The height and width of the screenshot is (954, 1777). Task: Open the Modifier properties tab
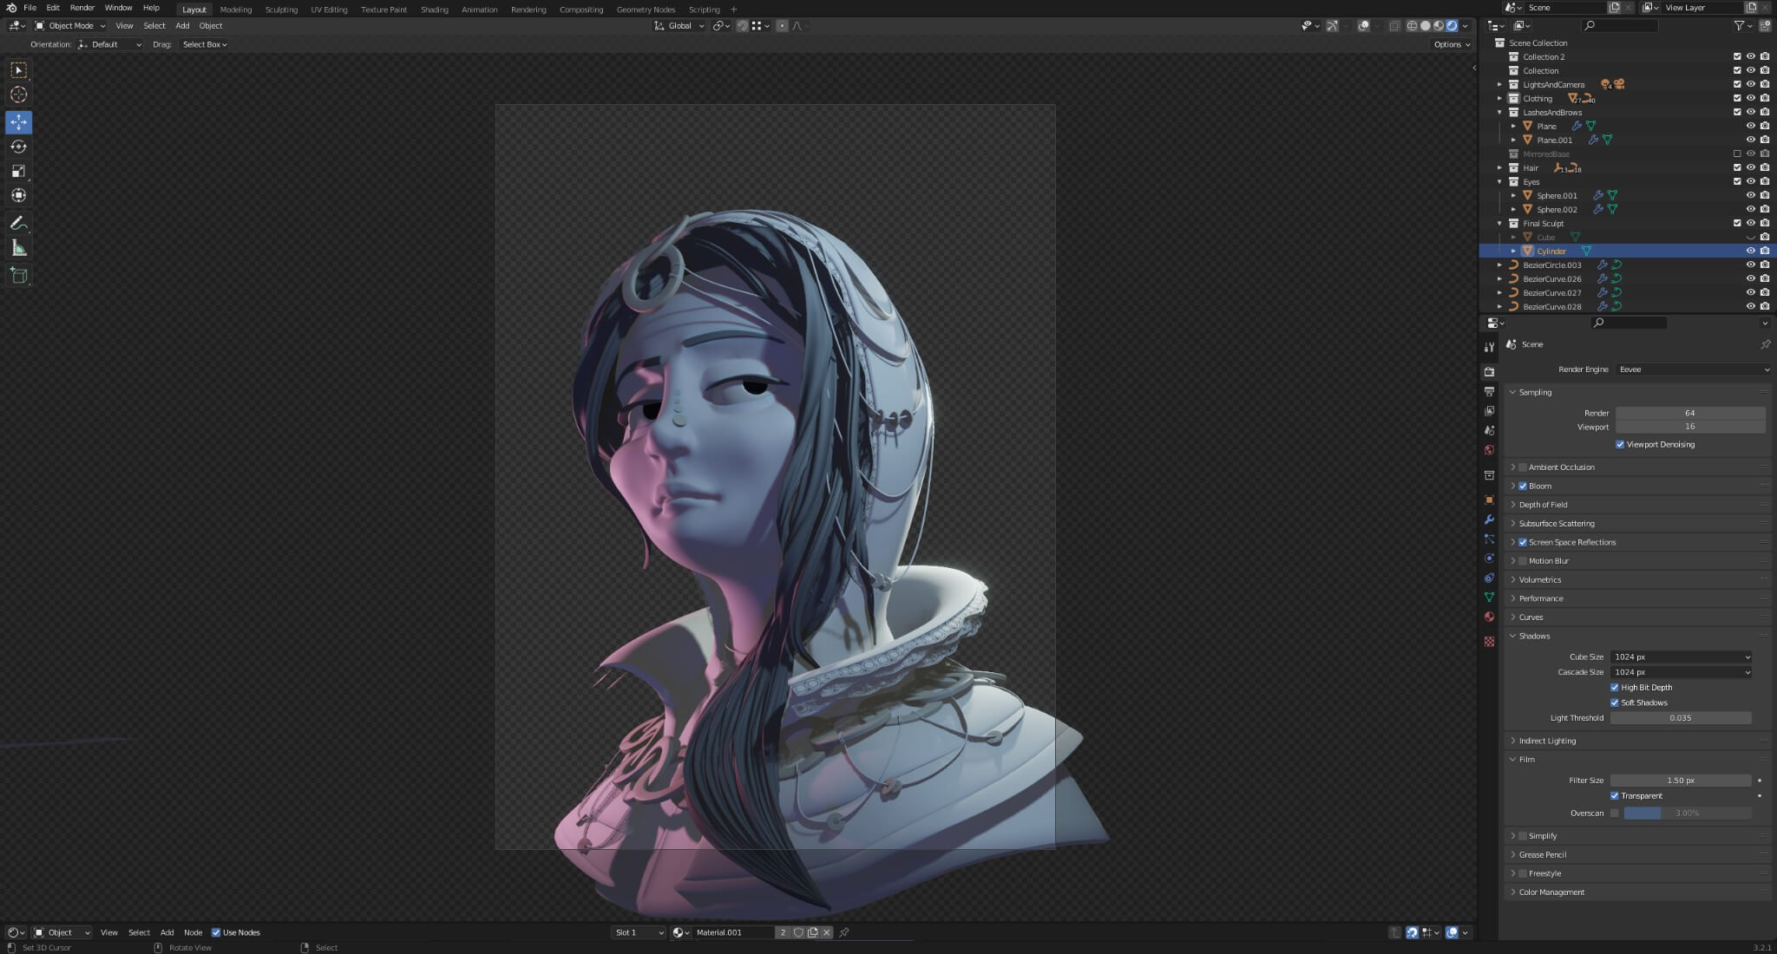pos(1489,519)
